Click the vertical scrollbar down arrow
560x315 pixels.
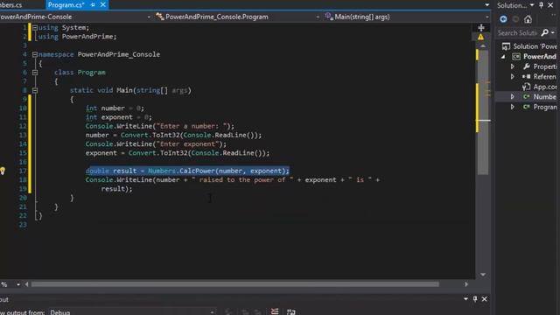483,274
